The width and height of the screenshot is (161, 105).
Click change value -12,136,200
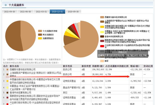[x=136, y=69]
